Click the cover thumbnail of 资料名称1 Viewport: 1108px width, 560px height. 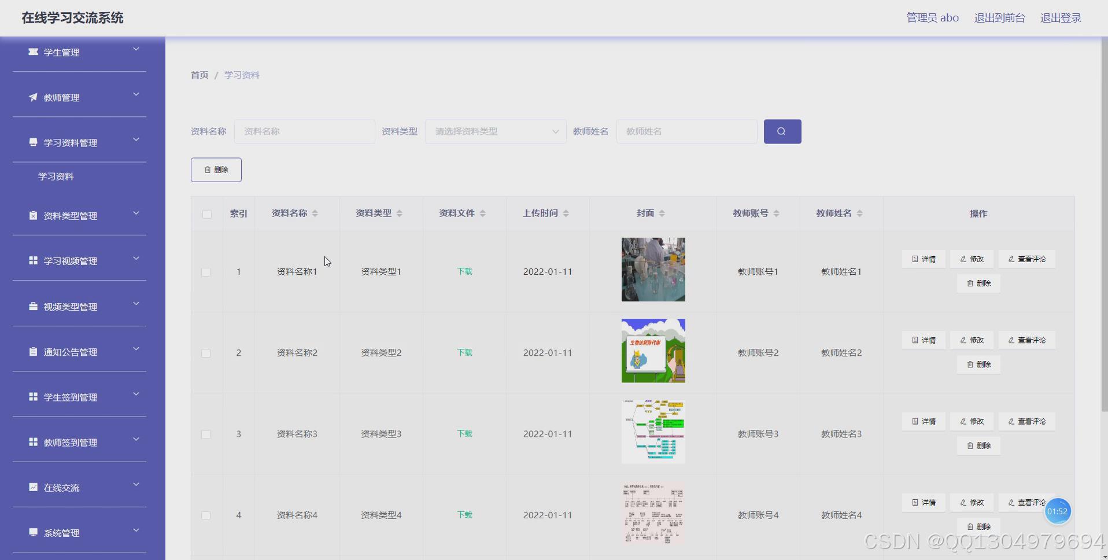click(x=652, y=270)
